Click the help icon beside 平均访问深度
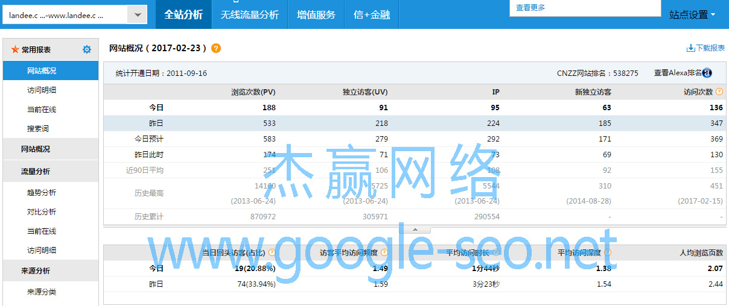 [x=607, y=253]
